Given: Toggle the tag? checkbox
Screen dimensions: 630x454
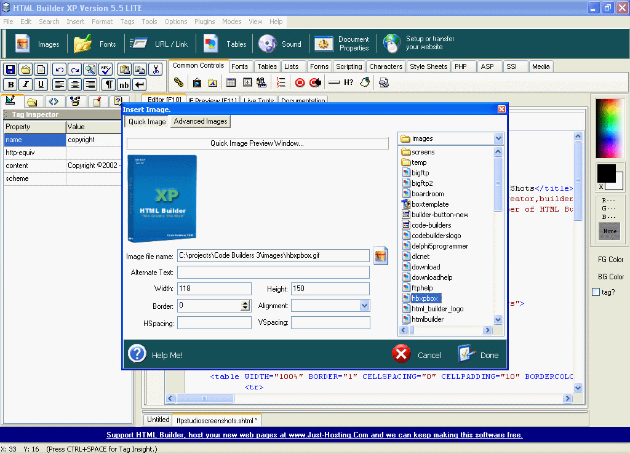Looking at the screenshot, I should tap(596, 292).
